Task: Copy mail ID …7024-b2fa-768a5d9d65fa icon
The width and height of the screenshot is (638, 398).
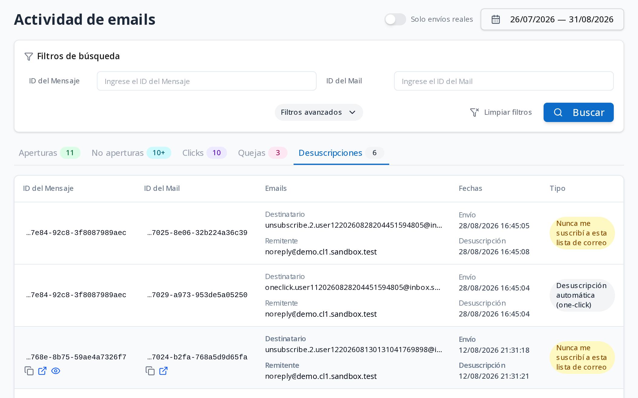Action: [x=150, y=371]
